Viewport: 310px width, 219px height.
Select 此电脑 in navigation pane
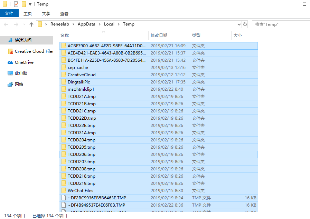tap(21, 73)
